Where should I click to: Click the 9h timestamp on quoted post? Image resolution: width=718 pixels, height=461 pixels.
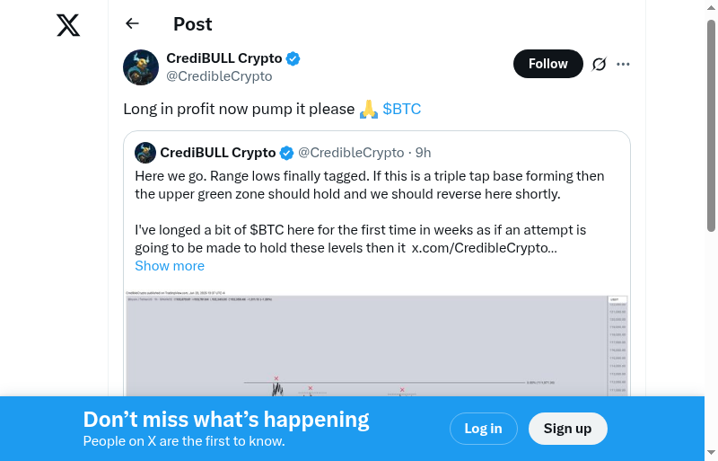[x=423, y=153]
